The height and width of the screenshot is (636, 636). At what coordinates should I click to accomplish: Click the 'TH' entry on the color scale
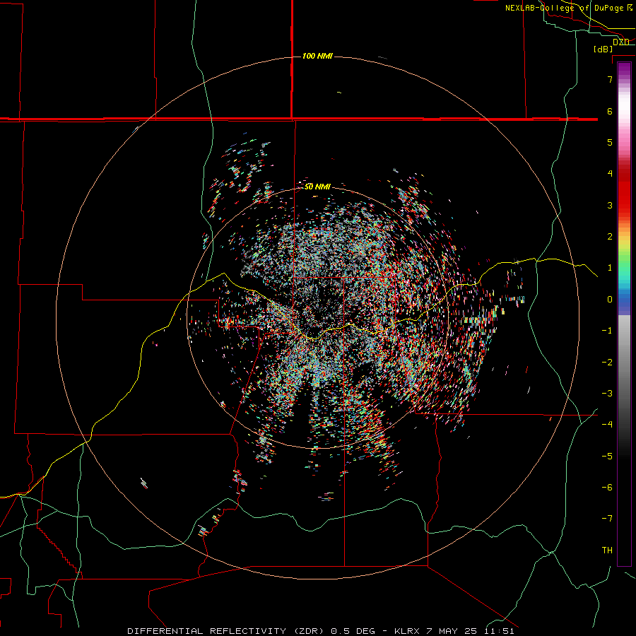[607, 550]
